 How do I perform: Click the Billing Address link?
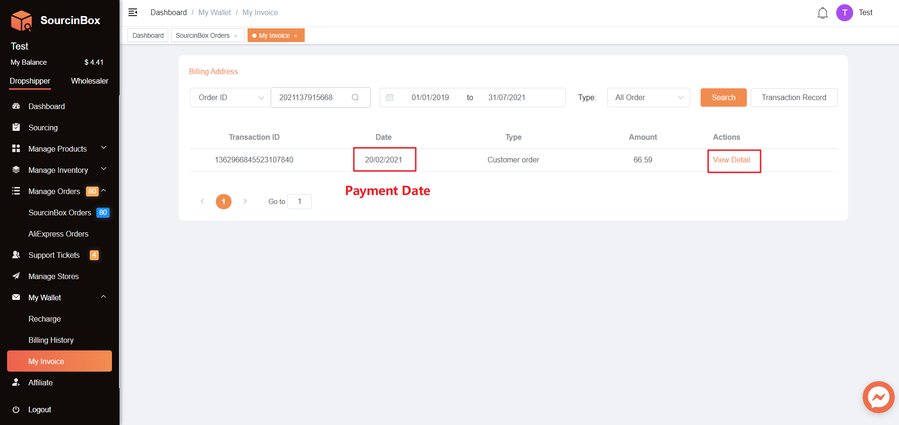click(214, 71)
